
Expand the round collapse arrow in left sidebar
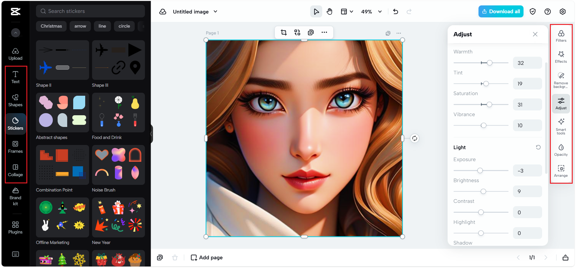click(x=16, y=32)
